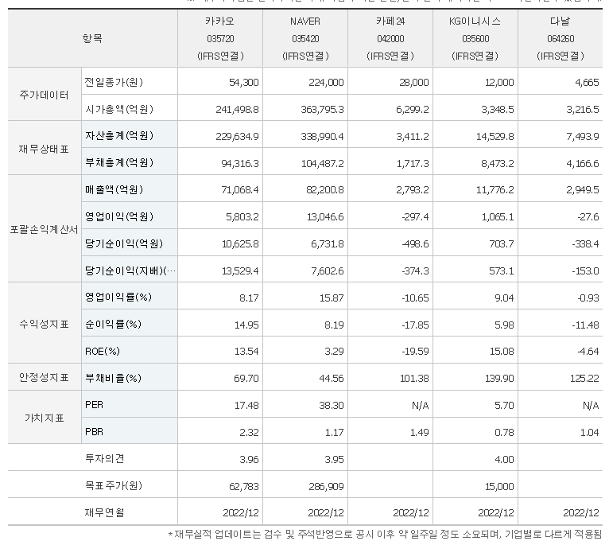Select the 시가총액(억원) row label

point(119,109)
